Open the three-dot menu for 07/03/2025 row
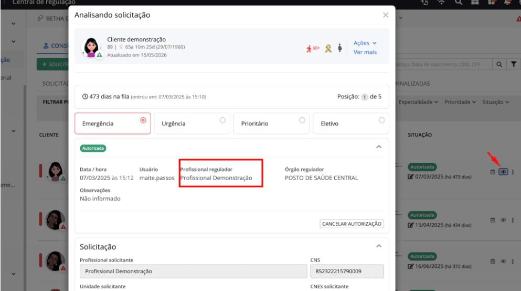The image size is (521, 291). (513, 172)
